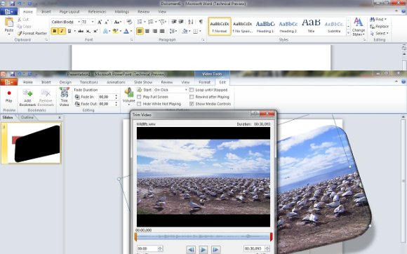Enable Play Full Screen checkbox

point(139,97)
